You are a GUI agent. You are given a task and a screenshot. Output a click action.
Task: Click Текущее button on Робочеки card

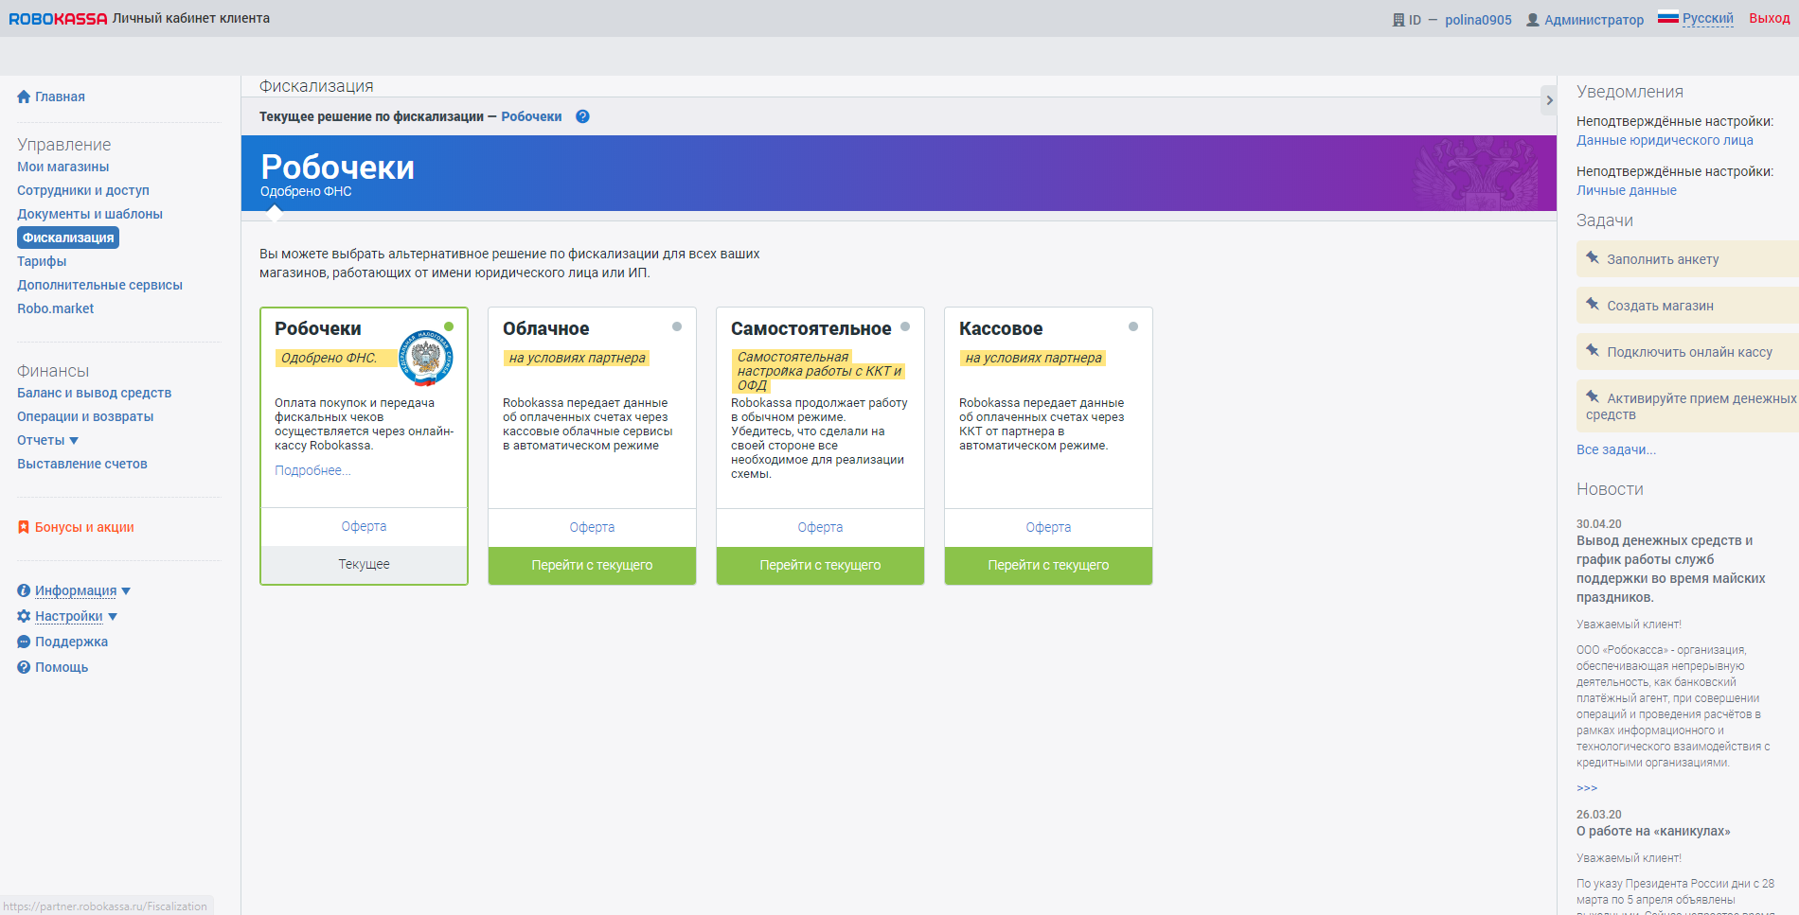(x=365, y=564)
